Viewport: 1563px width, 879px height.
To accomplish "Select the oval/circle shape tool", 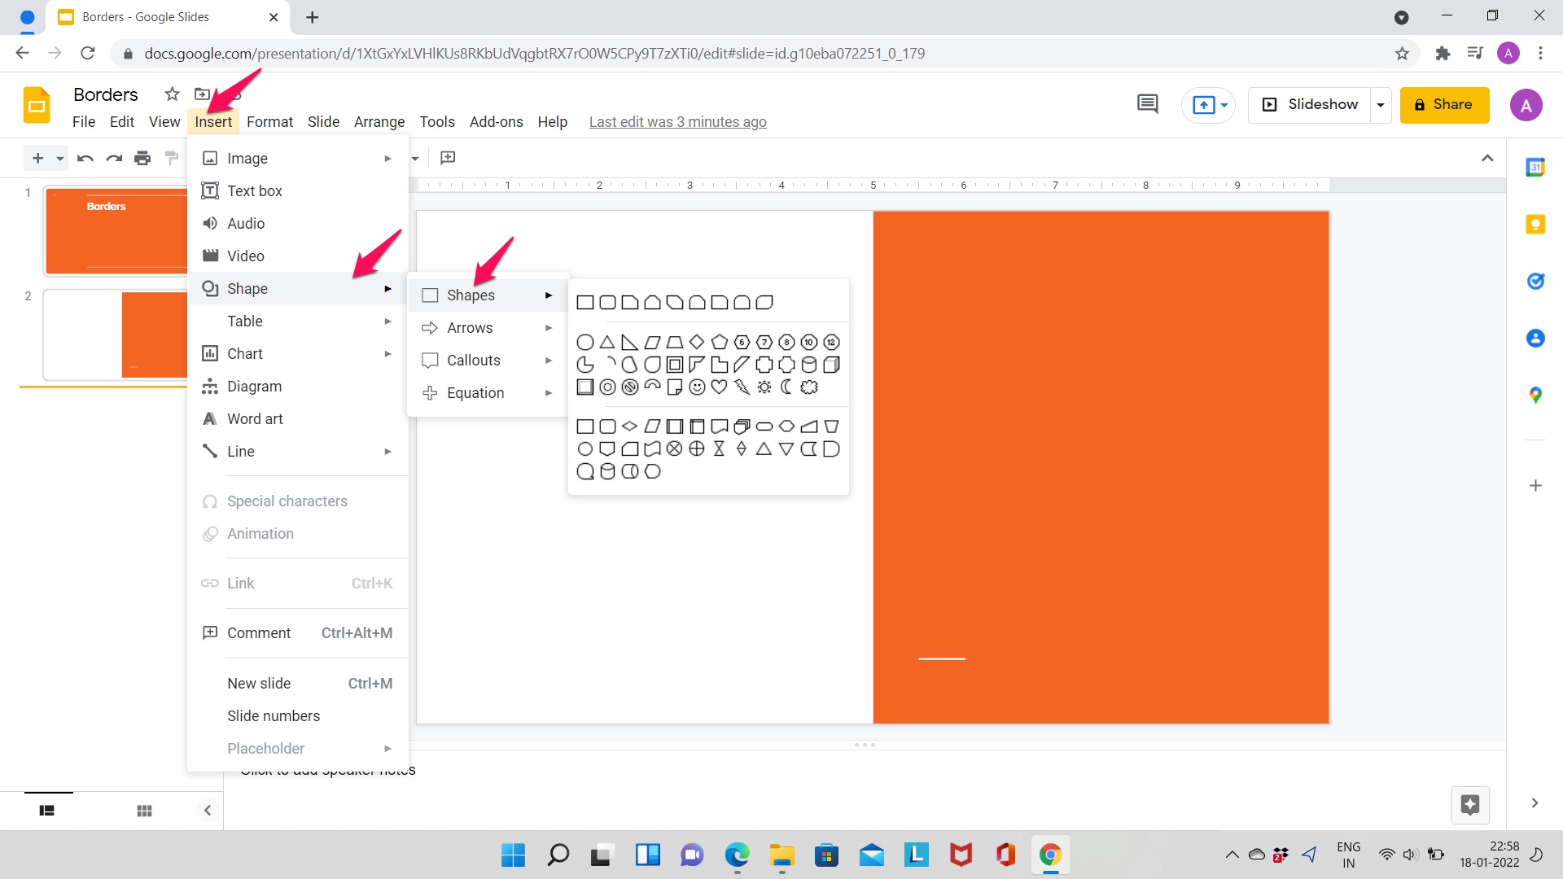I will [x=585, y=341].
